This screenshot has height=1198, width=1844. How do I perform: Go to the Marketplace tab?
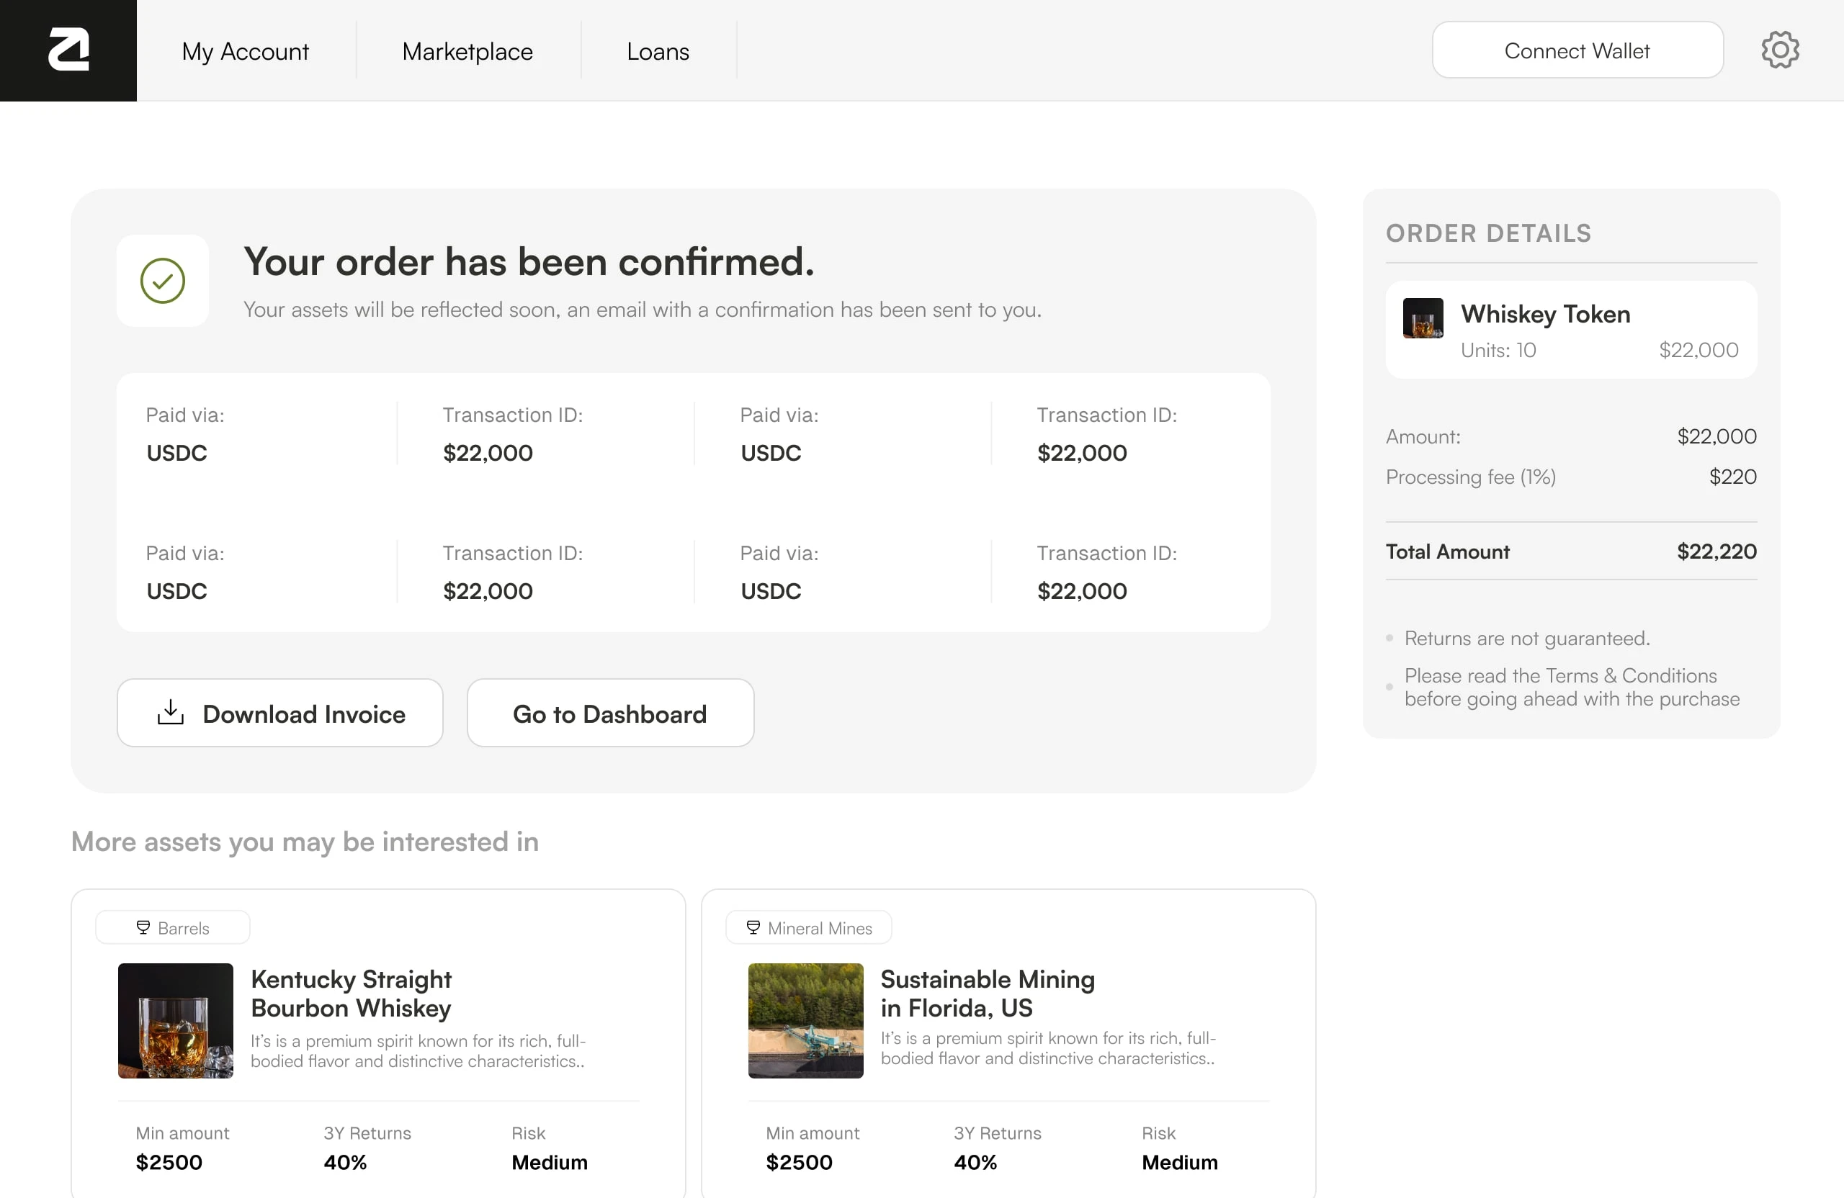click(467, 51)
